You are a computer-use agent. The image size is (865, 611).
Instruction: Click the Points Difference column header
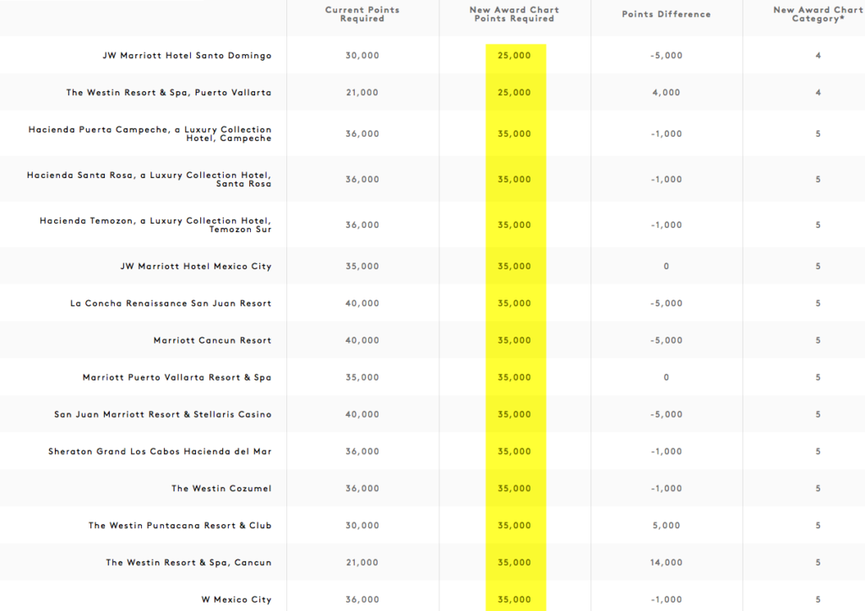pos(666,14)
